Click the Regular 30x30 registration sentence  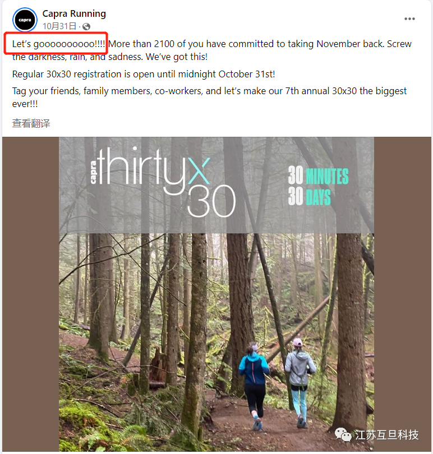click(144, 74)
